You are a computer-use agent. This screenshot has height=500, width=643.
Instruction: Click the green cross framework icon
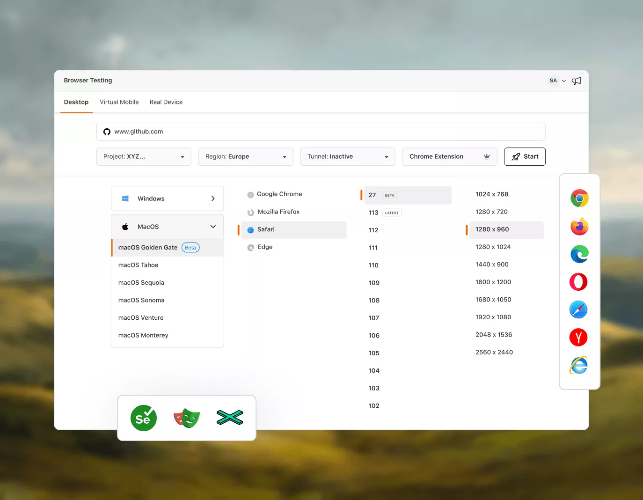click(230, 418)
